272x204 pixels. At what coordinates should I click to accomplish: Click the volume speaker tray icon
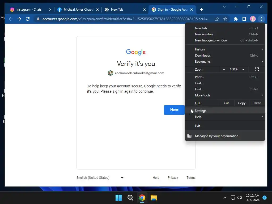coord(240,198)
